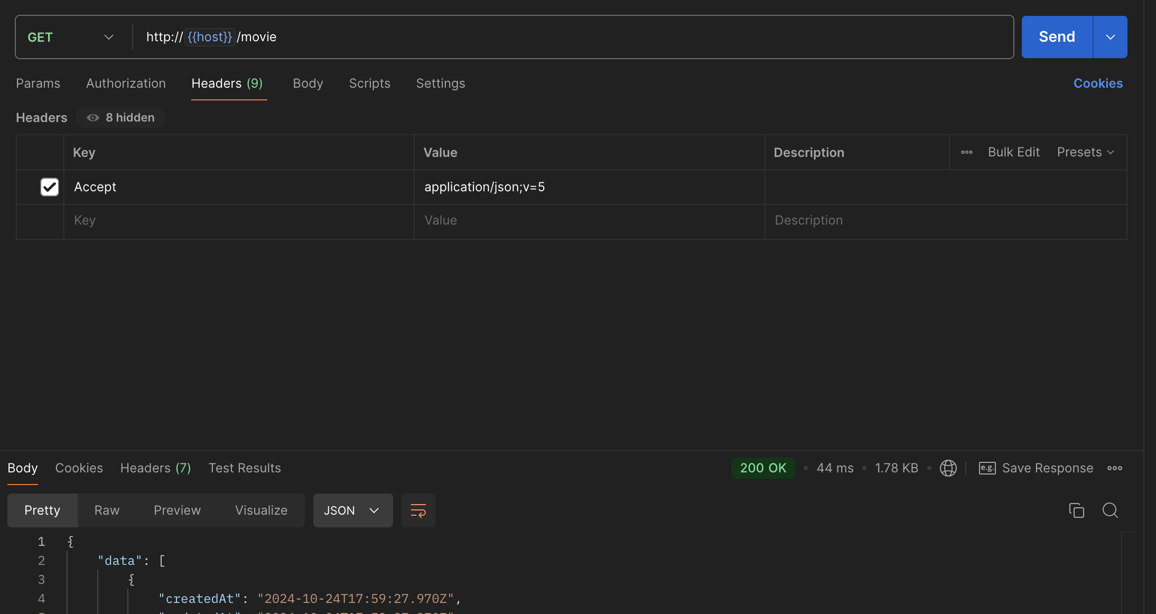Open the Cookies link
The width and height of the screenshot is (1156, 614).
click(x=1098, y=83)
